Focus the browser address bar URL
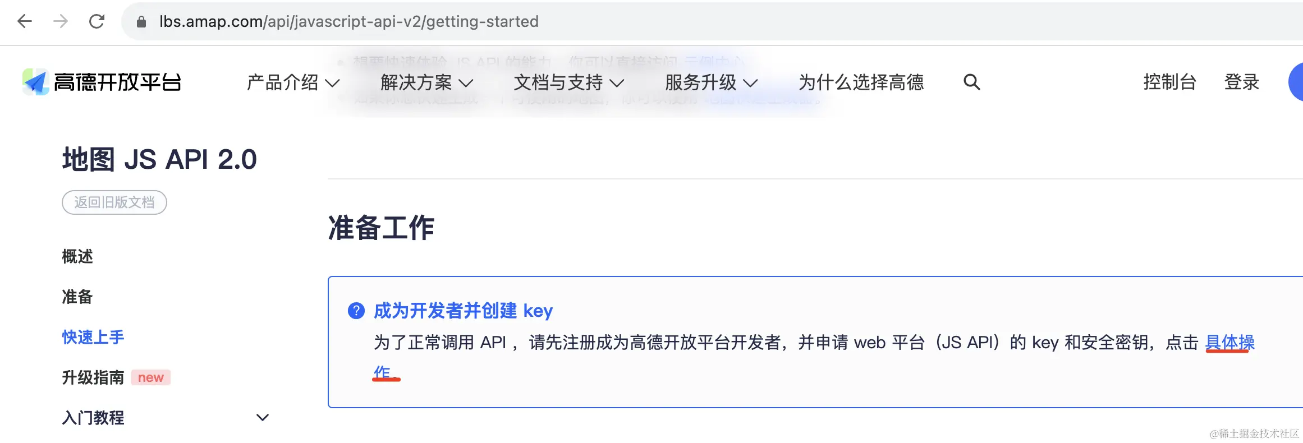 tap(348, 22)
